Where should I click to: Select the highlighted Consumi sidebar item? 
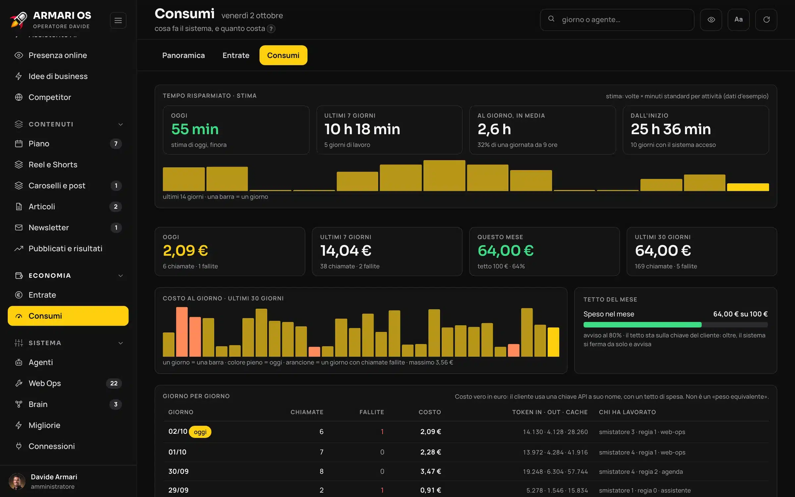pos(68,316)
